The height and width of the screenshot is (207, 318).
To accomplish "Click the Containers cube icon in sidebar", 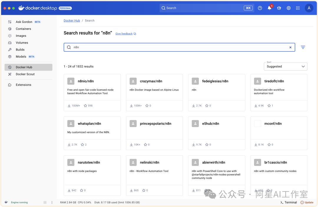I will 10,29.
